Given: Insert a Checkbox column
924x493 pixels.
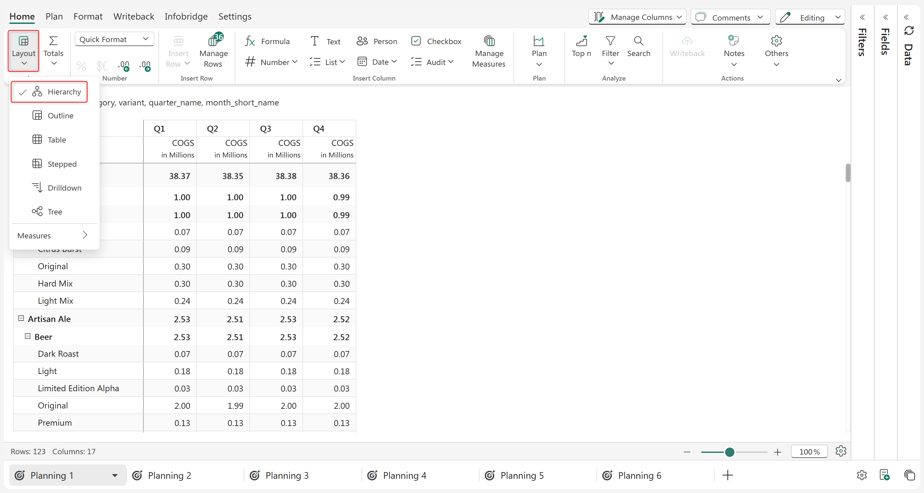Looking at the screenshot, I should [x=436, y=41].
